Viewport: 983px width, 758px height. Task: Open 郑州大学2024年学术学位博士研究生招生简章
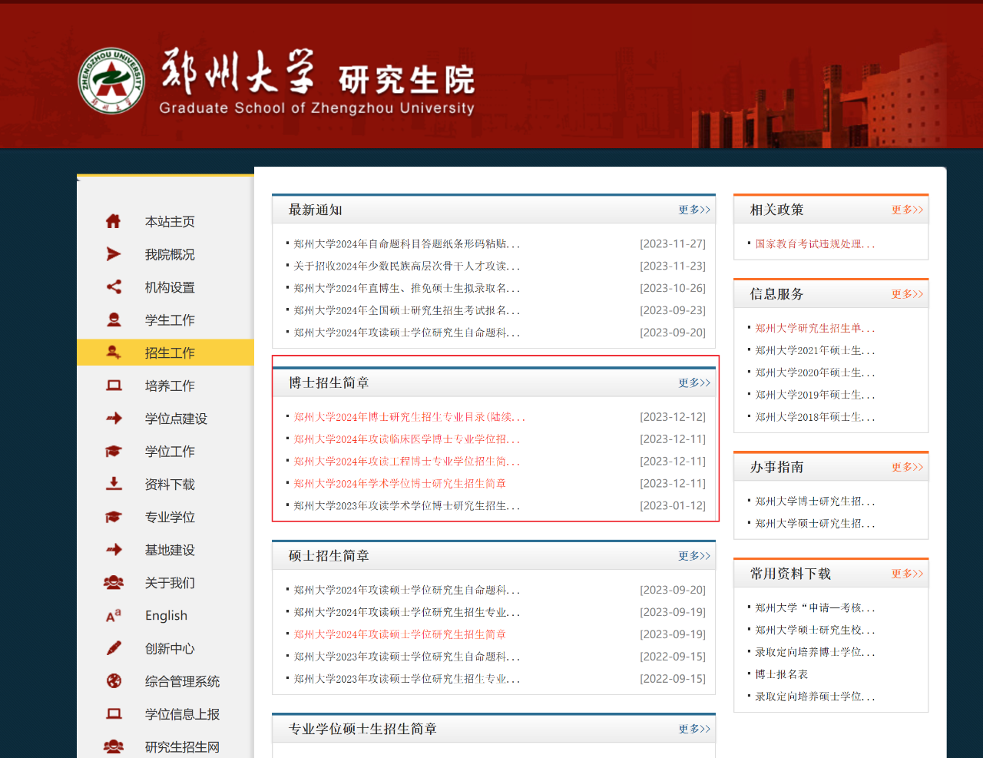[399, 484]
